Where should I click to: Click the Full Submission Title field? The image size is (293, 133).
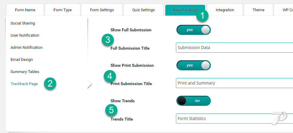click(x=234, y=48)
